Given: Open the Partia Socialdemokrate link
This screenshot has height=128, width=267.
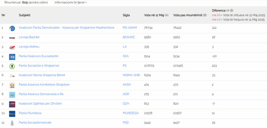Looking at the screenshot, I should tap(35, 123).
